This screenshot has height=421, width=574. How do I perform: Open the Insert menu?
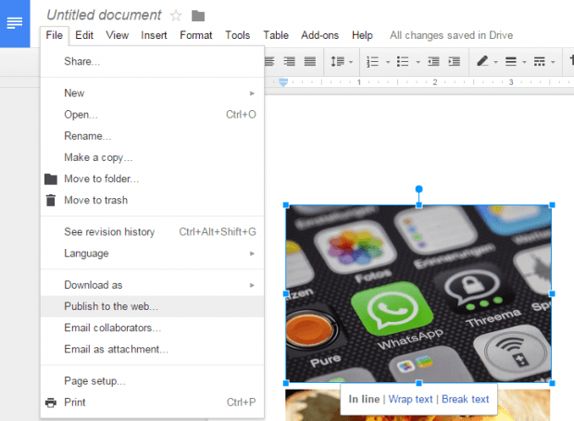pyautogui.click(x=154, y=35)
